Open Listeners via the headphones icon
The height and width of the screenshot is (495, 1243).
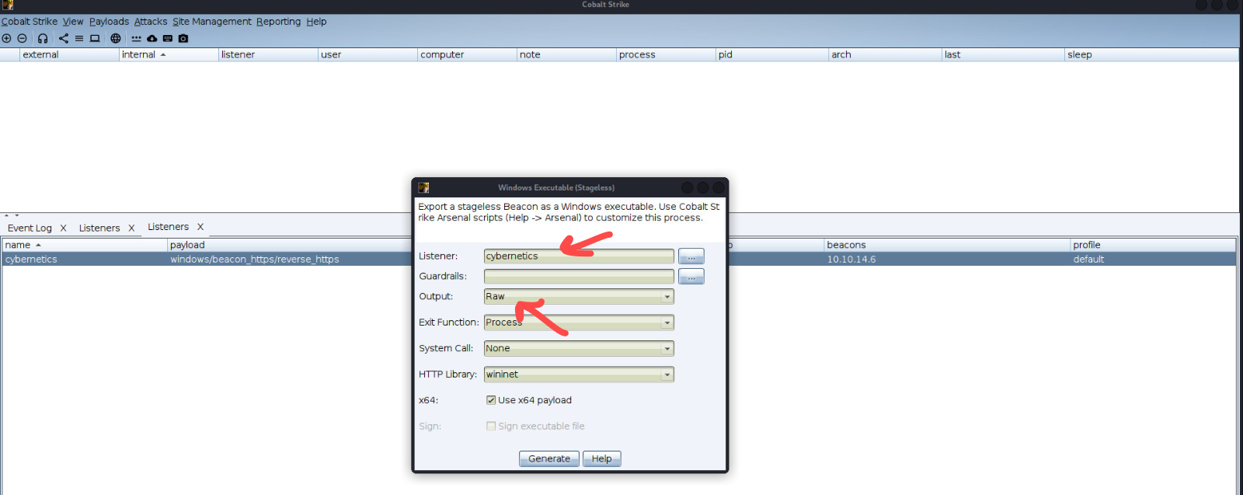43,38
